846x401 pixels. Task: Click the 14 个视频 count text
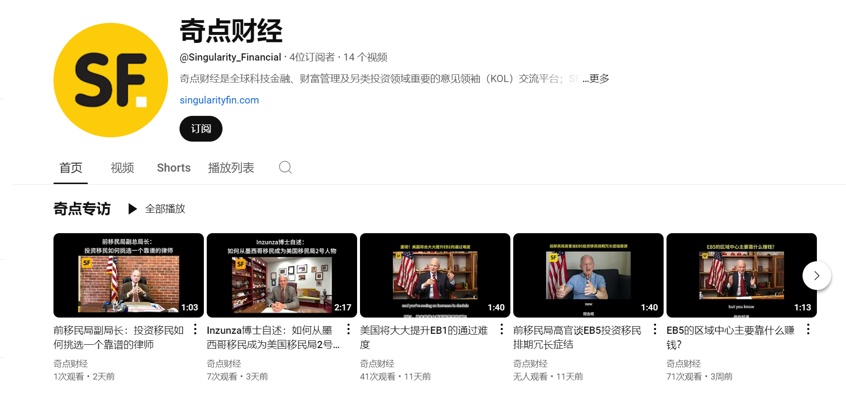(365, 57)
